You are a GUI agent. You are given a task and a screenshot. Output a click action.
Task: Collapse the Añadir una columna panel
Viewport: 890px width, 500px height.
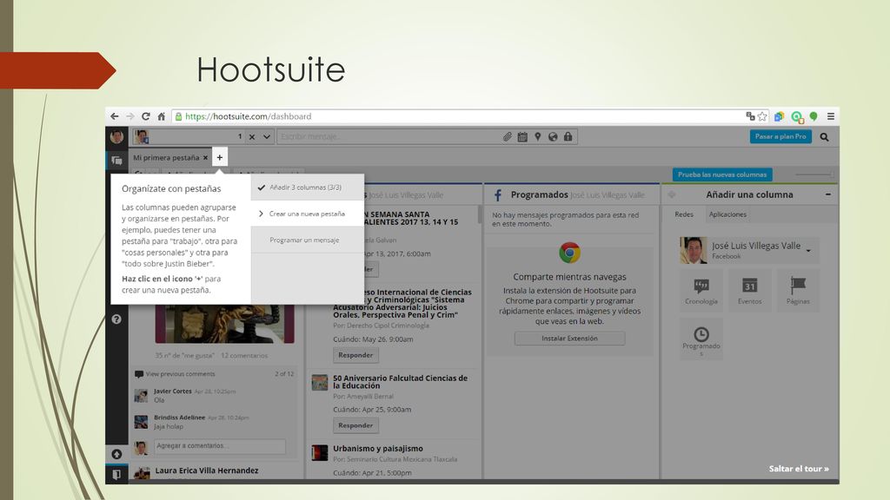coord(828,194)
